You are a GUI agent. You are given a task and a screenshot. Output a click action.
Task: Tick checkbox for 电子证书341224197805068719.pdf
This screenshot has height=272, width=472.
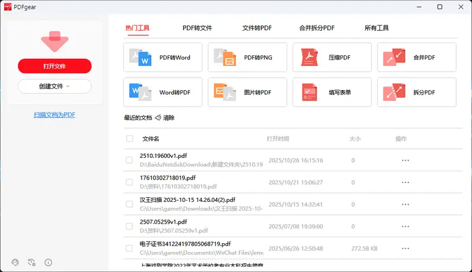click(129, 248)
